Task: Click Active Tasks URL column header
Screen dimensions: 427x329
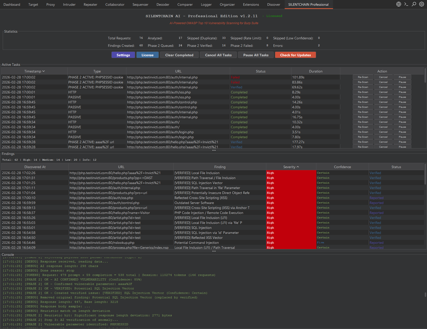Action: pos(178,71)
